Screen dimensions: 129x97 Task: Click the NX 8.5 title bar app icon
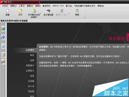click(x=2, y=2)
